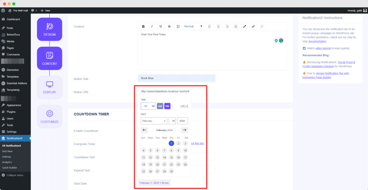Image resolution: width=368 pixels, height=190 pixels.
Task: Click inside the Grab Your Deal Today editor
Action: (x=212, y=50)
